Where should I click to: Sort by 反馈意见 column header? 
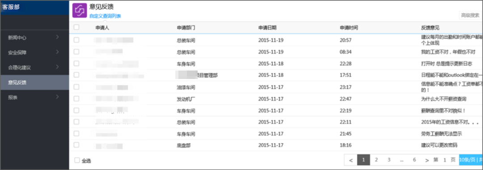click(430, 28)
